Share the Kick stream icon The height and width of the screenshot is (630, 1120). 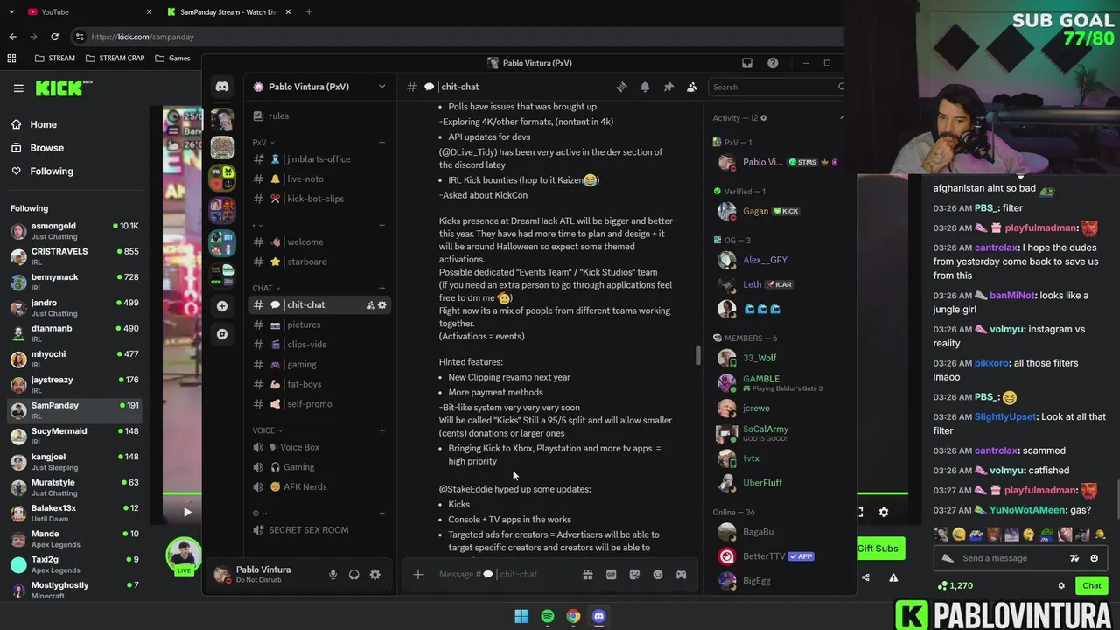pyautogui.click(x=865, y=577)
